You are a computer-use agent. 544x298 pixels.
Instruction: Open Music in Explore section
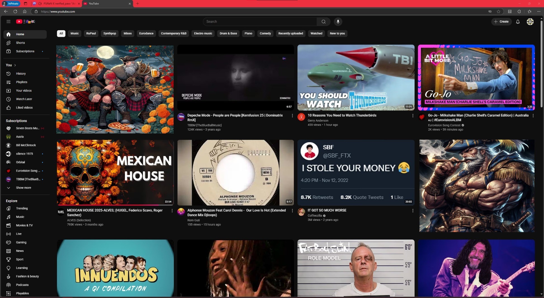coord(25,217)
